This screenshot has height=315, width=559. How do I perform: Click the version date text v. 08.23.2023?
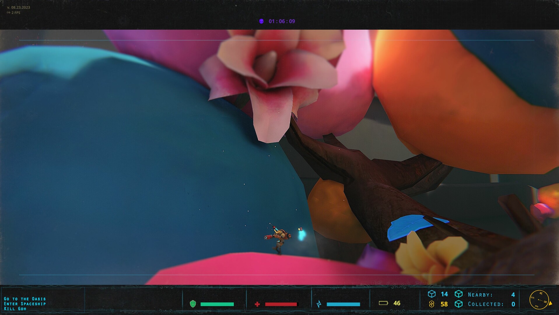point(19,8)
